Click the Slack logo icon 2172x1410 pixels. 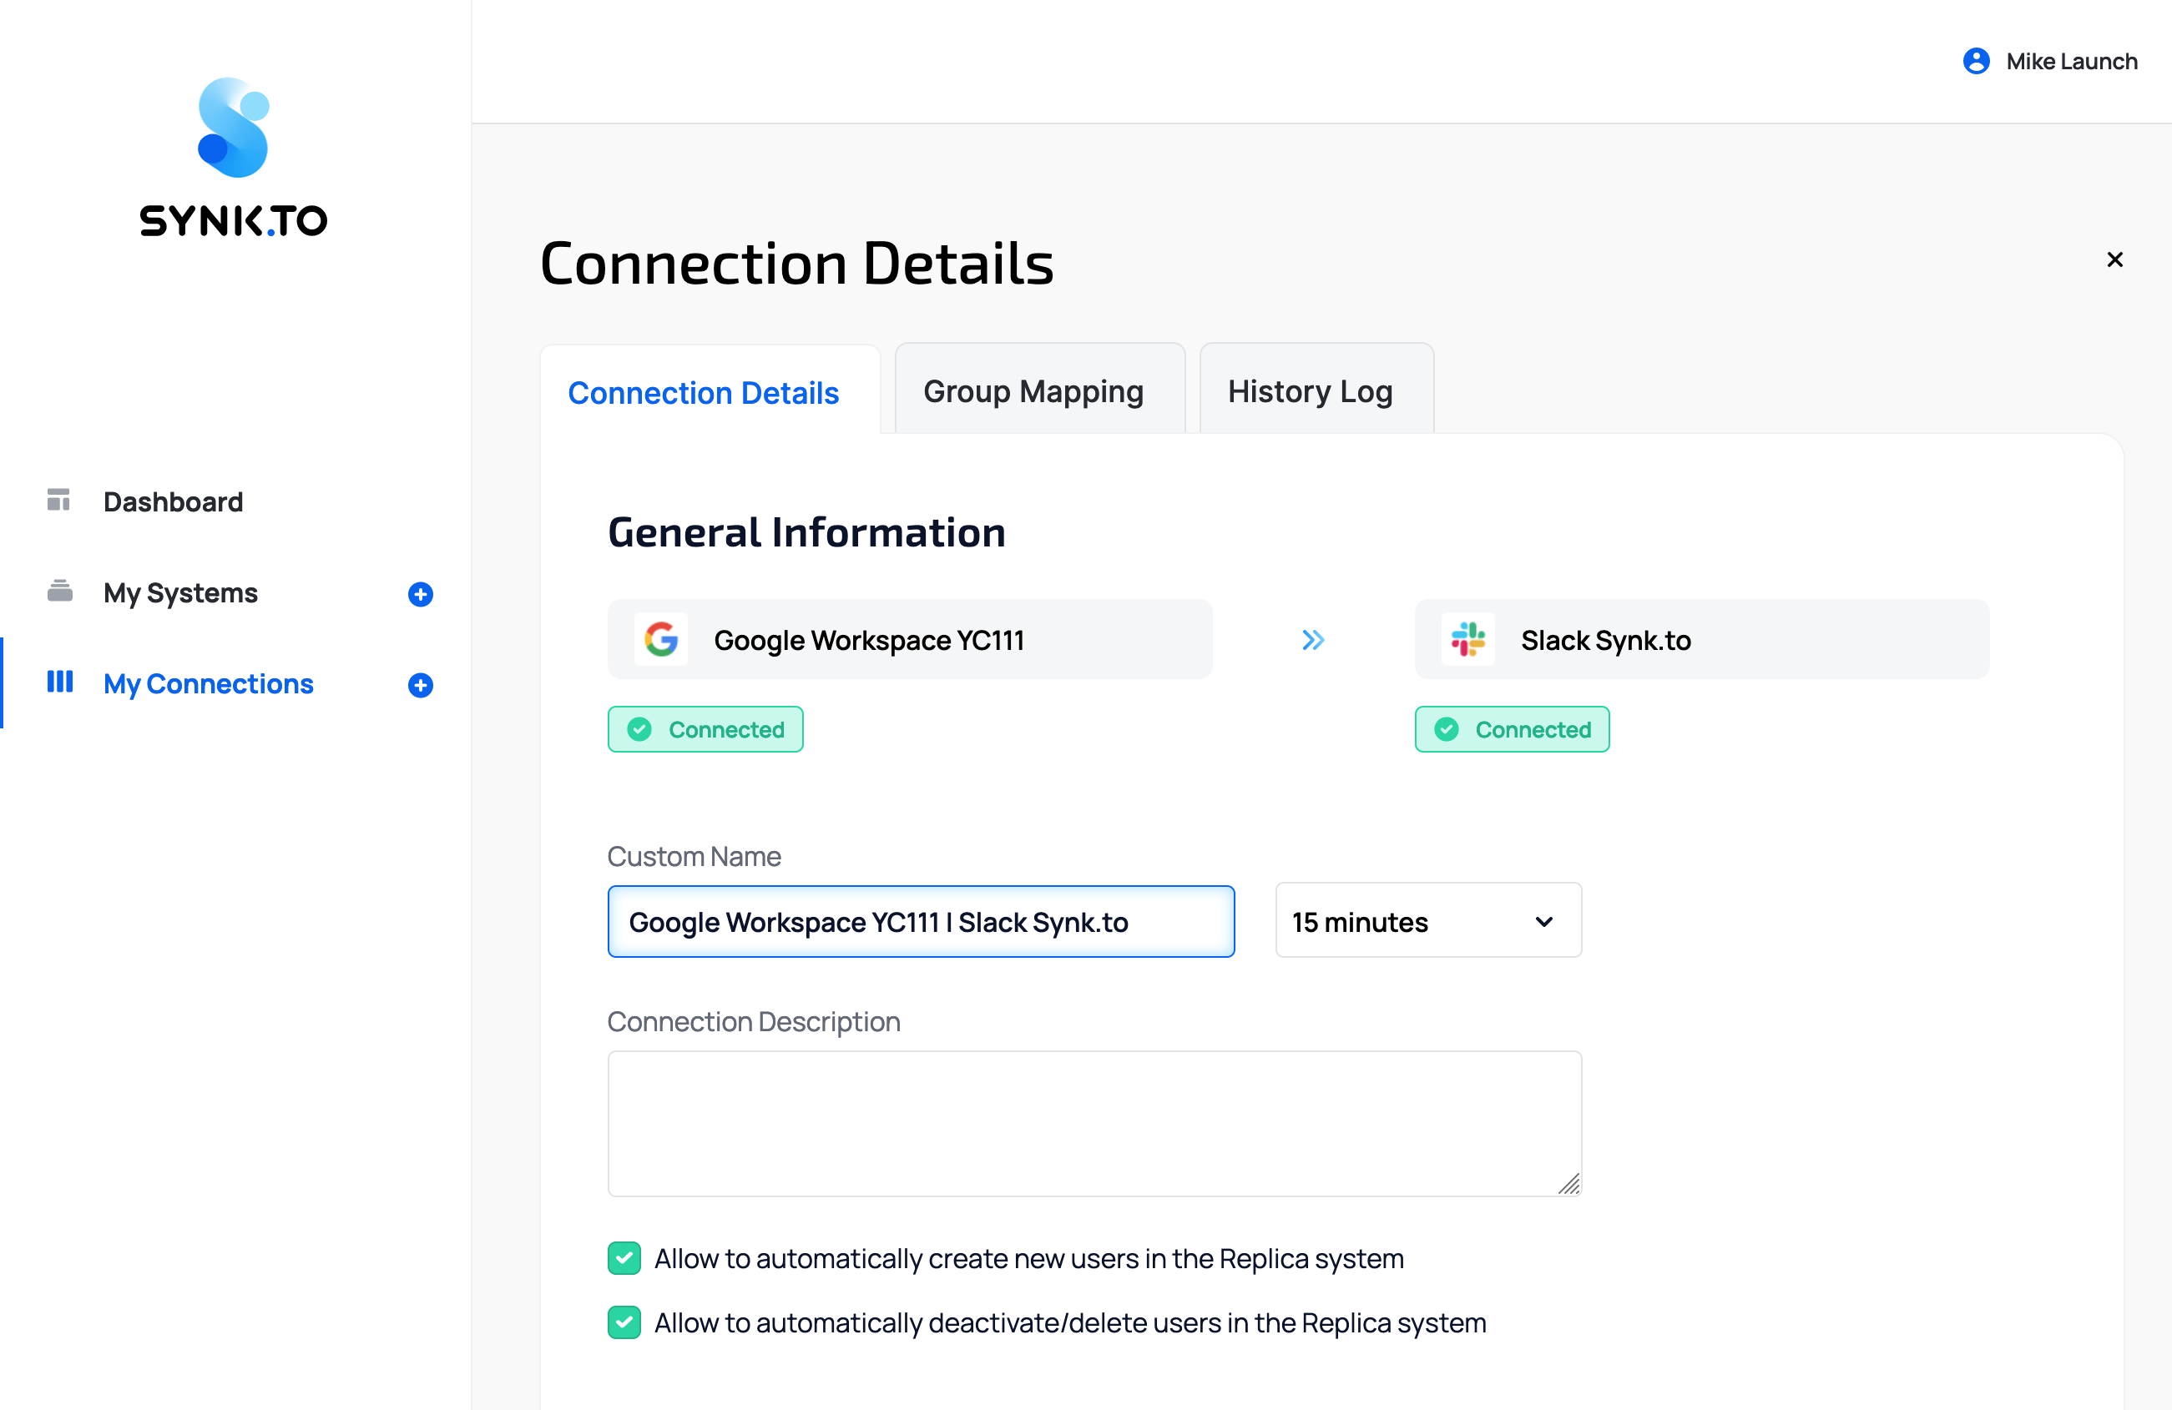(x=1467, y=639)
